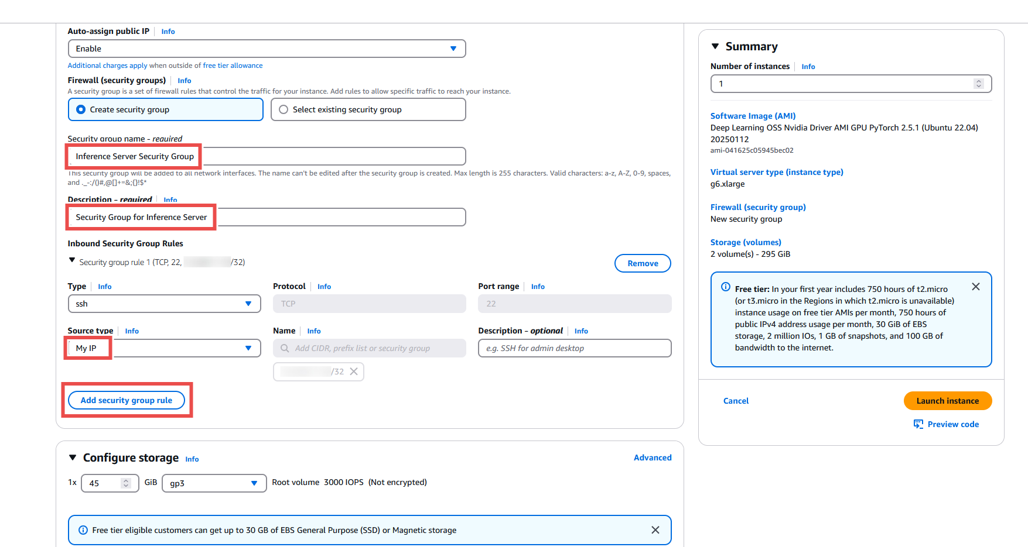Screen dimensions: 1028x547
Task: Click number of instances stepper arrows
Action: coord(979,84)
